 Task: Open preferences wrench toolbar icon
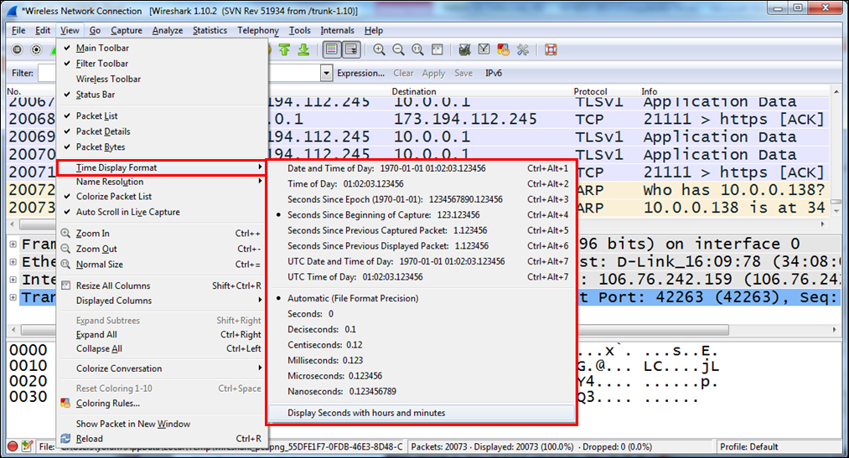522,49
